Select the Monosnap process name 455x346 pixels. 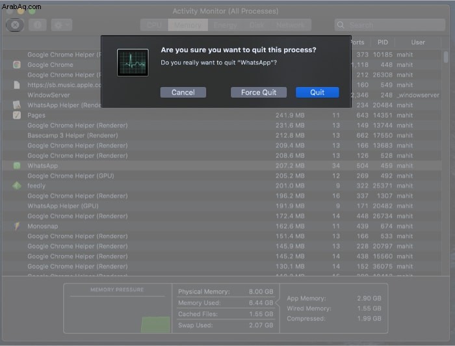(x=43, y=226)
